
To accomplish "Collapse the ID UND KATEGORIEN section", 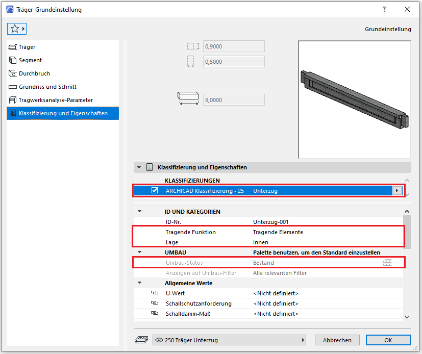I will click(139, 212).
